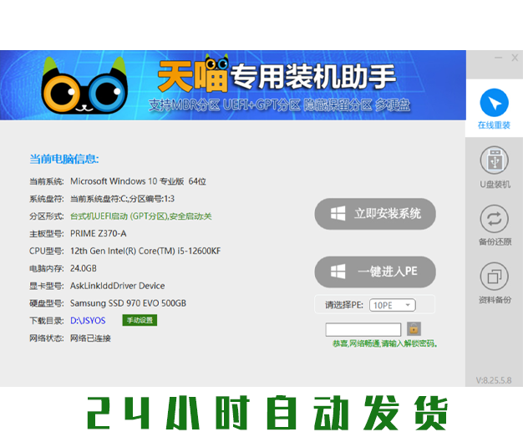This screenshot has height=437, width=523.
Task: Click the 一键进入PE button
Action: point(375,272)
